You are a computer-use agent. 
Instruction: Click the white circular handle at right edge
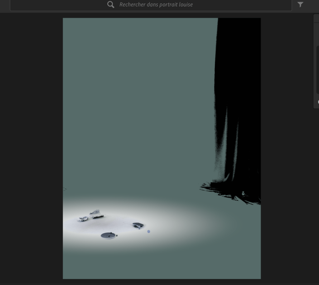pyautogui.click(x=318, y=102)
